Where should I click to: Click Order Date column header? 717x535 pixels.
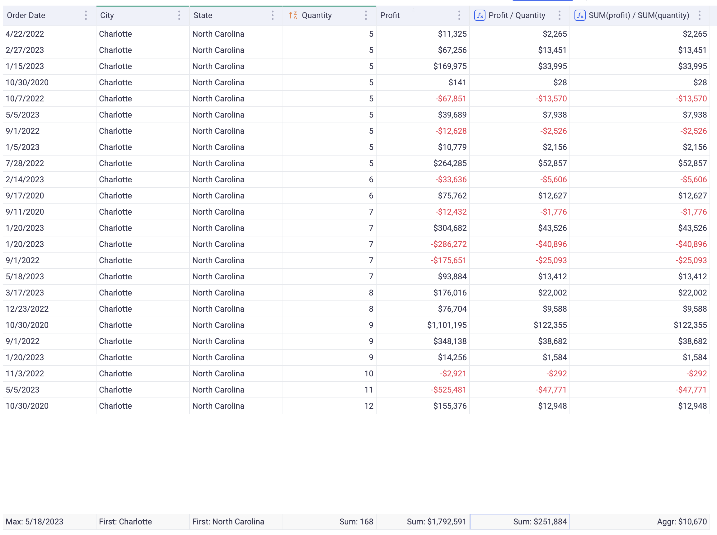point(26,15)
